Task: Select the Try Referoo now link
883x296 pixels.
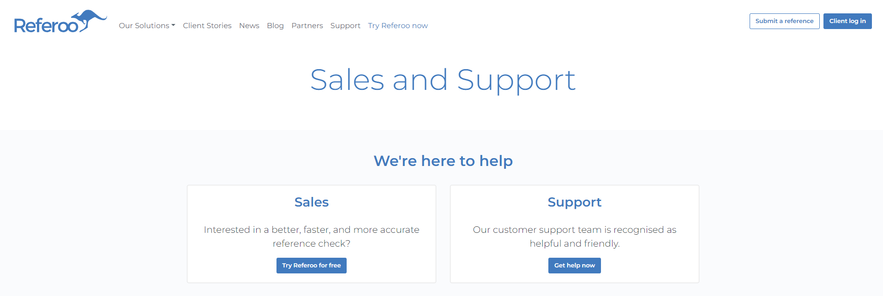Action: [x=397, y=25]
